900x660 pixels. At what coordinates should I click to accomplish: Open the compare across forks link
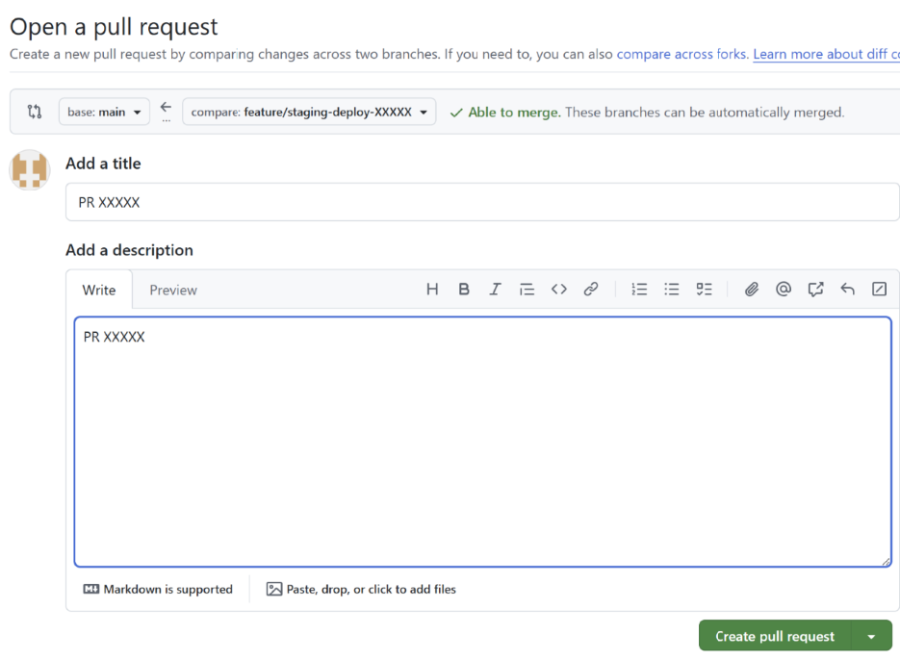click(x=681, y=54)
